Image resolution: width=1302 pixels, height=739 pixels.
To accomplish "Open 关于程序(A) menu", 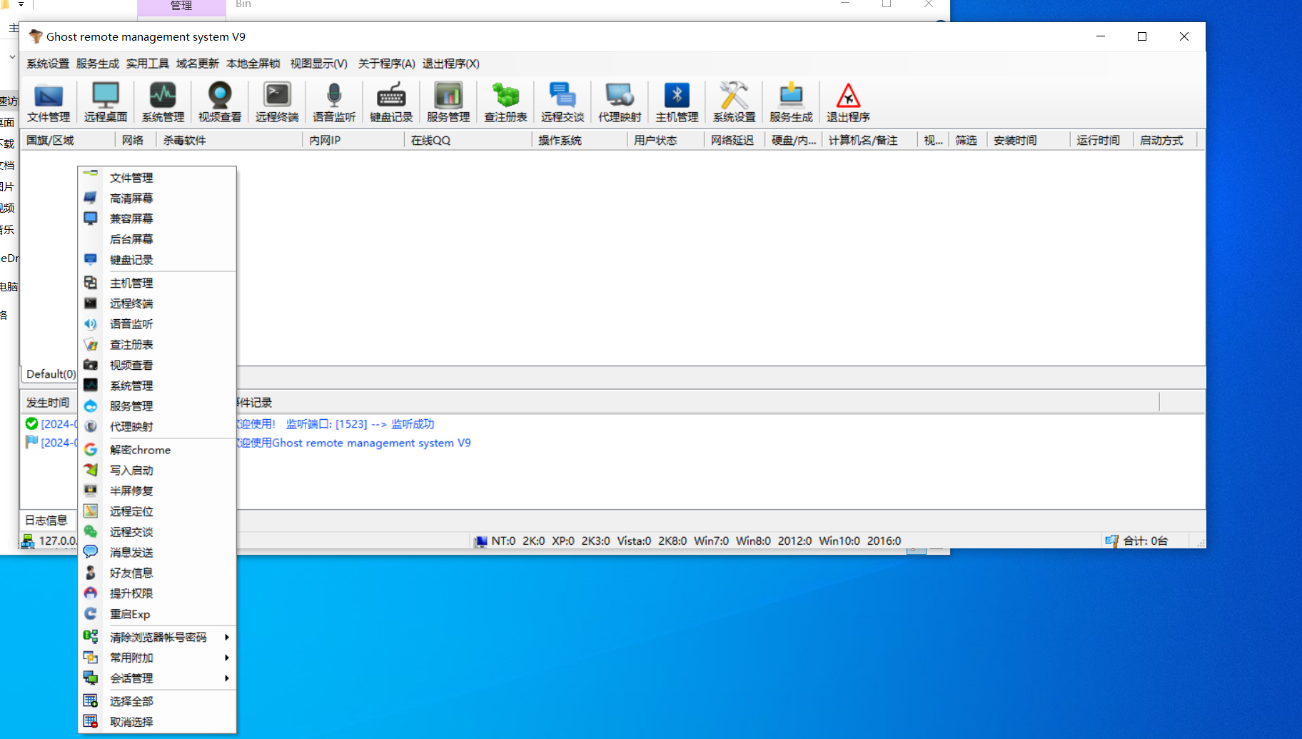I will coord(387,64).
